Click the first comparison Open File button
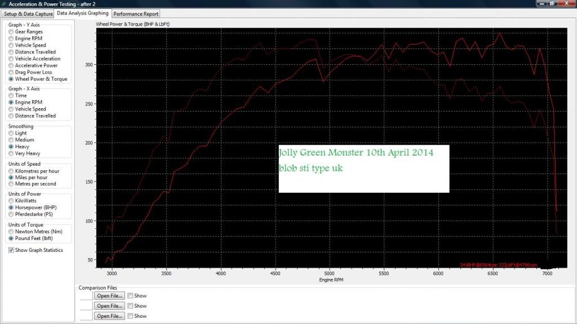The height and width of the screenshot is (324, 577). (x=110, y=295)
